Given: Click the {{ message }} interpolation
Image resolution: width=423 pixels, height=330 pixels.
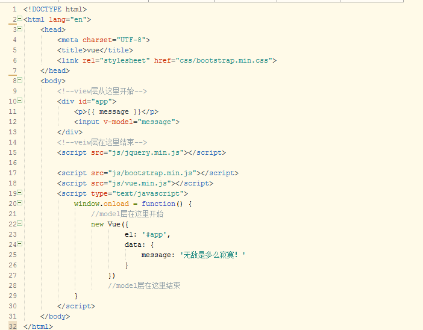Looking at the screenshot, I should pos(114,112).
